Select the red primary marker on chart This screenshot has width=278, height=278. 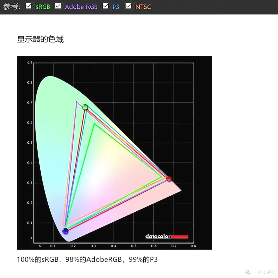coord(169,178)
